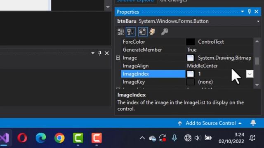Click the battery tray icon
This screenshot has height=148, width=264.
click(208, 138)
